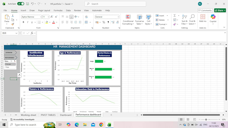The width and height of the screenshot is (228, 128).
Task: Open the Number Format General dropdown
Action: pos(118,17)
